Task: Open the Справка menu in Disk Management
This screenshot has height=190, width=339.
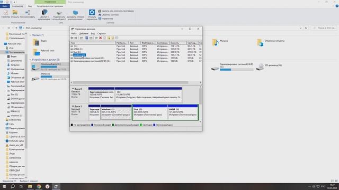Action: pos(101,34)
